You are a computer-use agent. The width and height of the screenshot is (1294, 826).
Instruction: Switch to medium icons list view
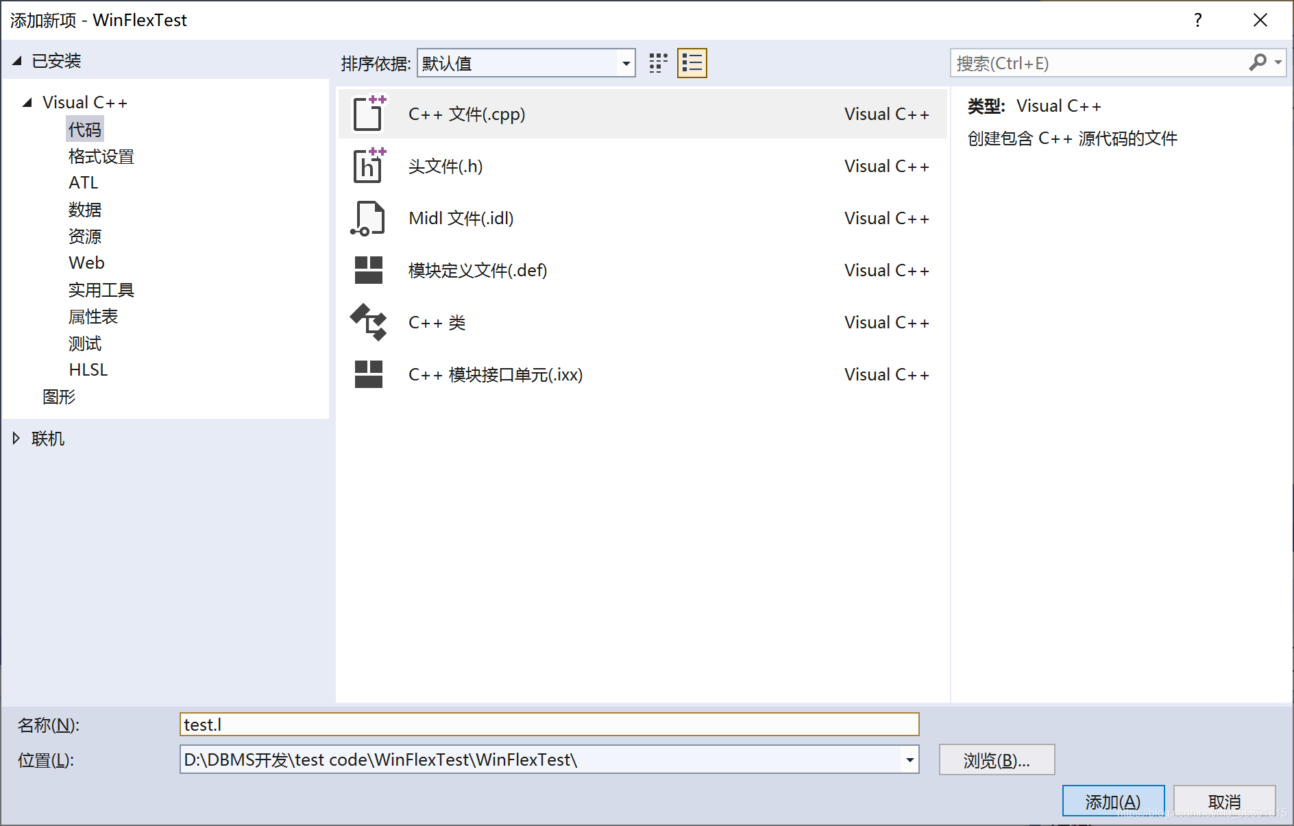(x=692, y=63)
